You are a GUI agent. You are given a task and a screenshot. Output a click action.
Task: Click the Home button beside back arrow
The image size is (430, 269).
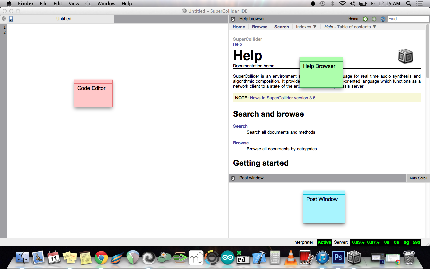click(x=353, y=19)
